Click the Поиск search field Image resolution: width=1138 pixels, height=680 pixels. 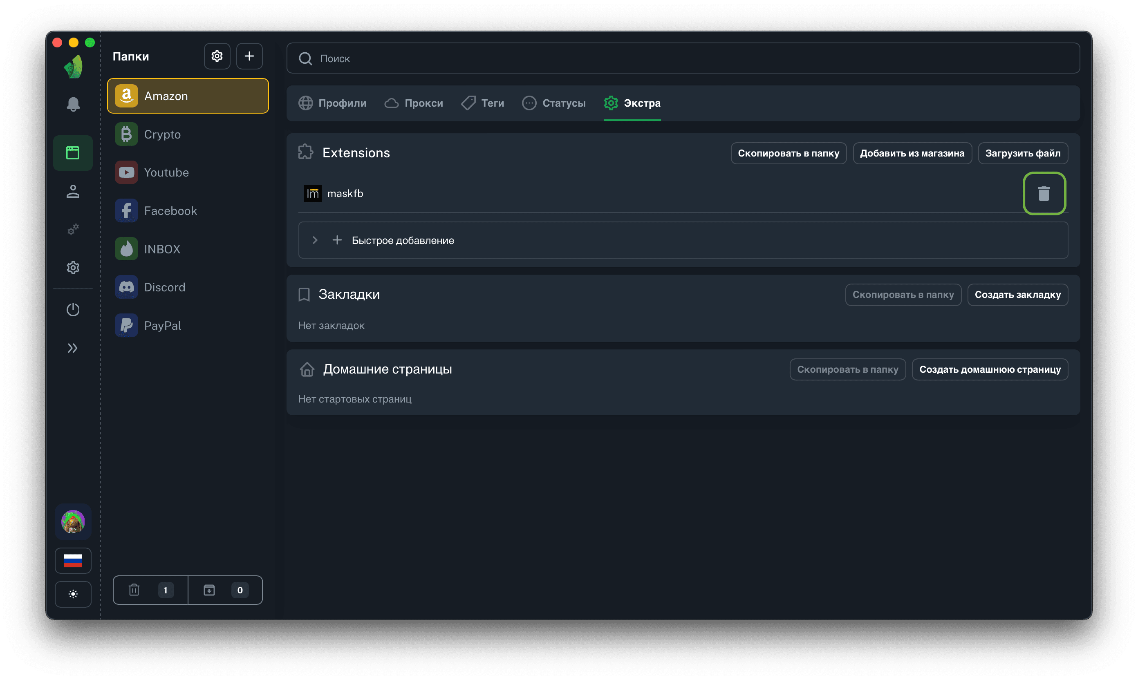pyautogui.click(x=683, y=58)
